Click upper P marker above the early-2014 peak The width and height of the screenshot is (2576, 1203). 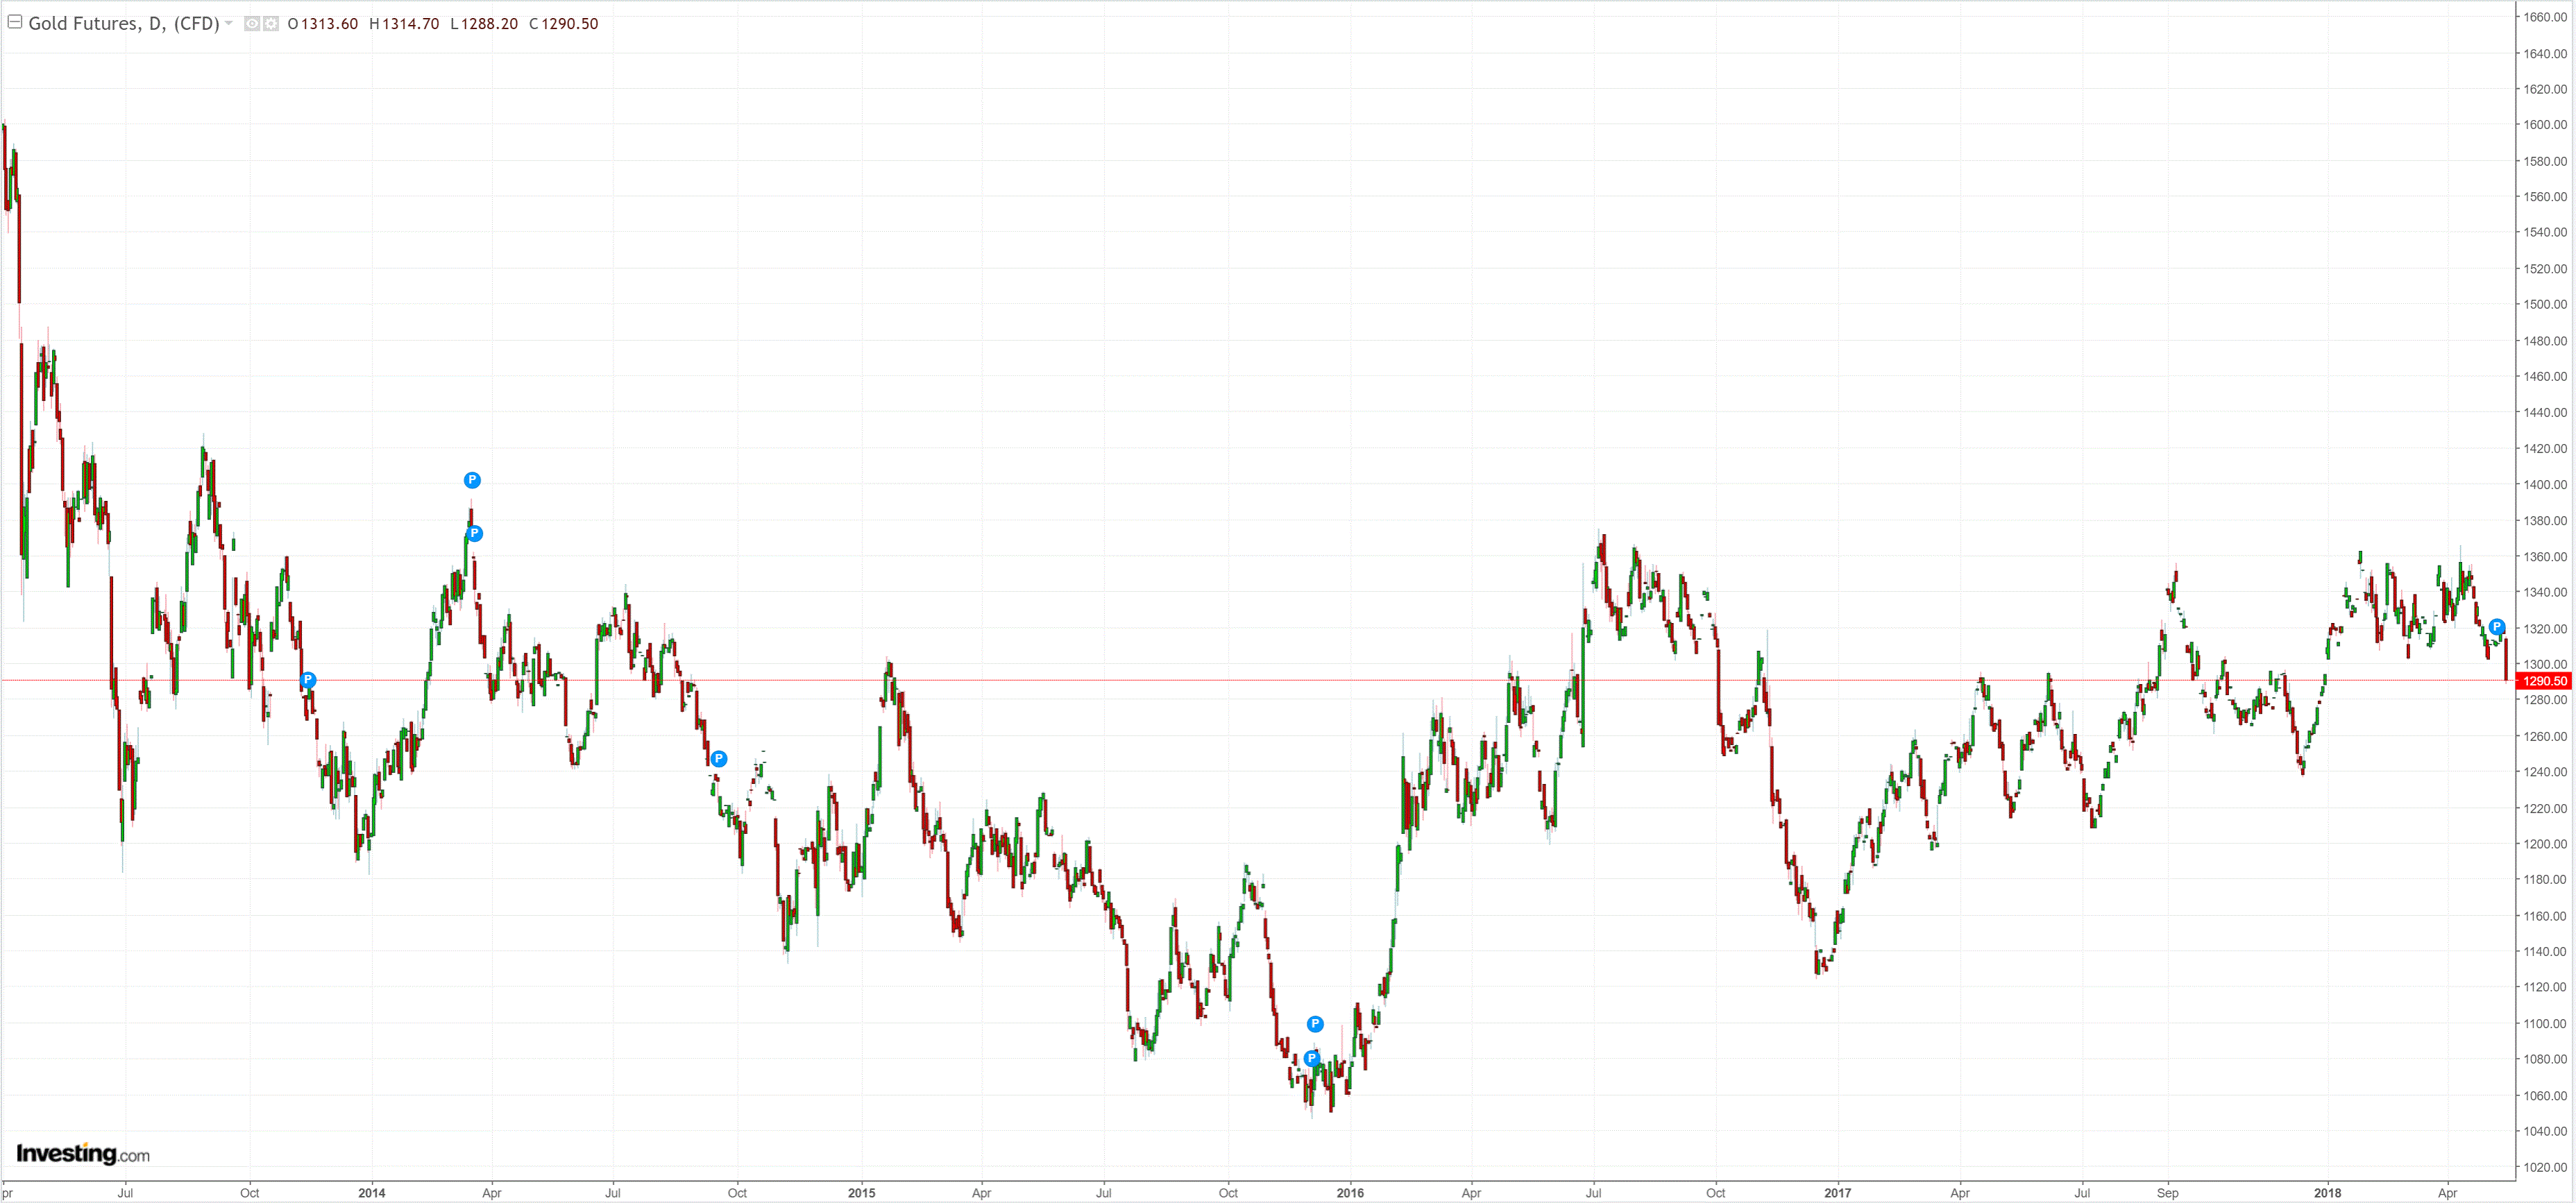(x=472, y=480)
